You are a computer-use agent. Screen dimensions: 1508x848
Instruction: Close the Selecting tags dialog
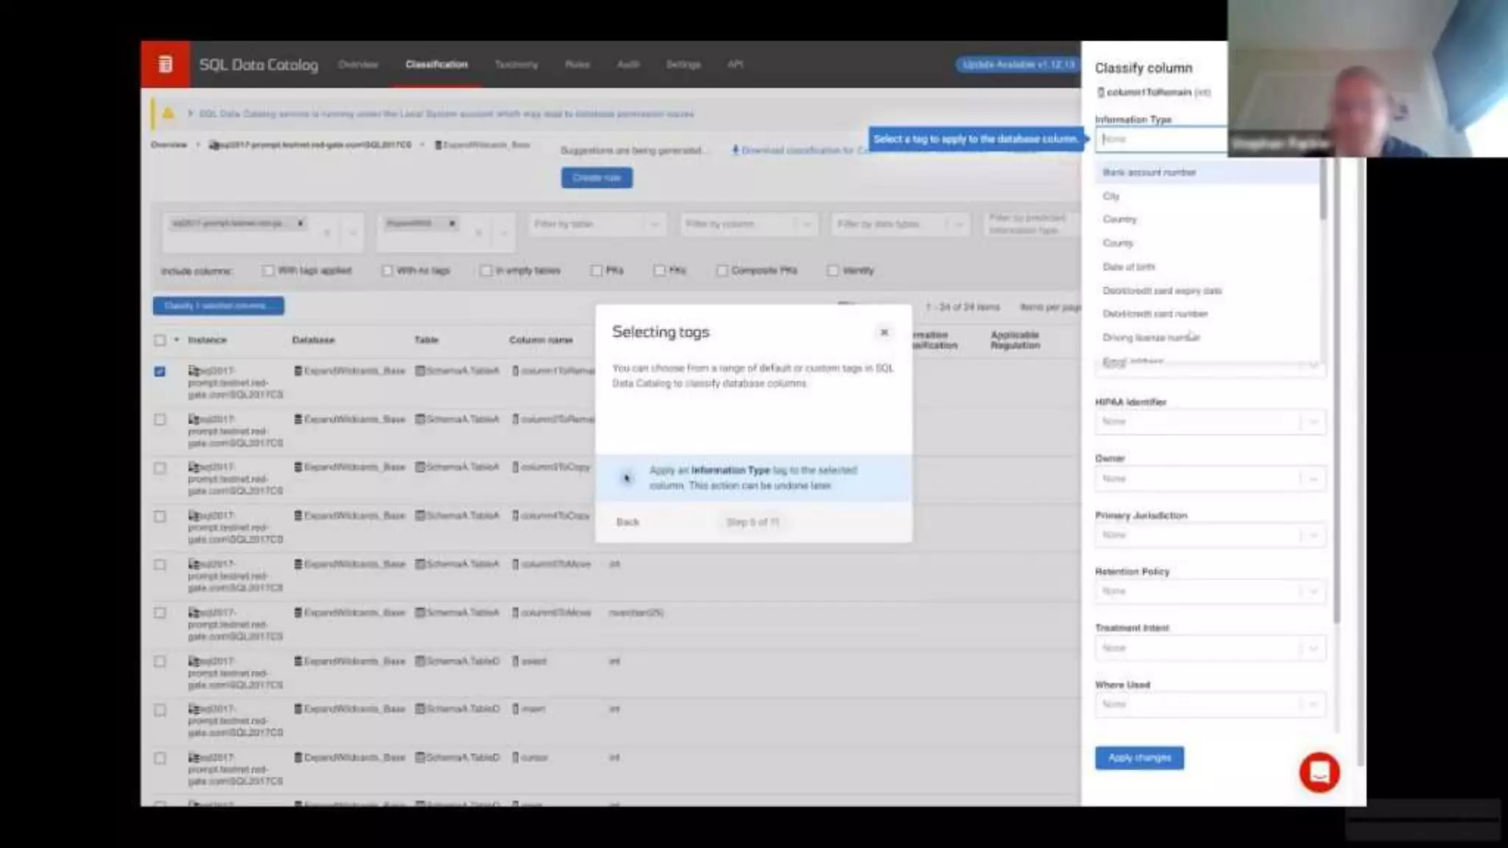[884, 333]
